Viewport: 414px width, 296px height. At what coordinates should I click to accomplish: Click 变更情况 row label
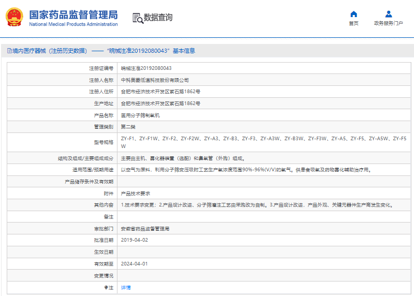point(103,276)
